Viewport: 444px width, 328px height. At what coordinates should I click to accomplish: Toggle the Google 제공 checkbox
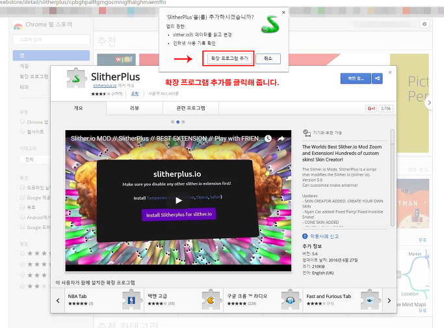[22, 197]
